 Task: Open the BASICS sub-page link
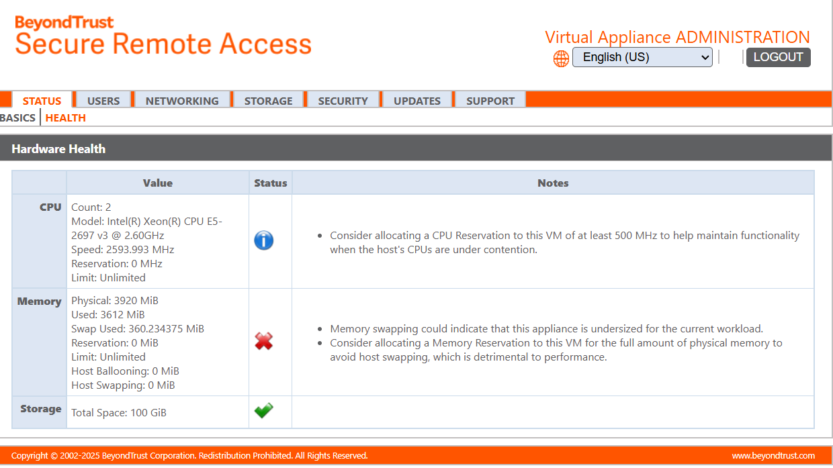pyautogui.click(x=18, y=118)
